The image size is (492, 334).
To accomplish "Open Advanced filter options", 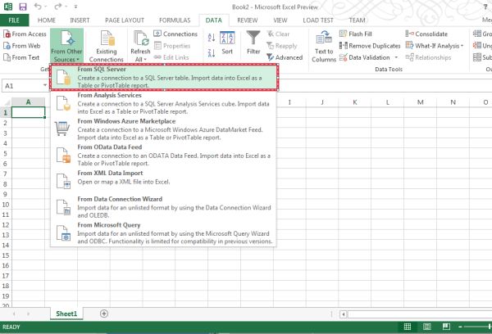I will pyautogui.click(x=285, y=57).
